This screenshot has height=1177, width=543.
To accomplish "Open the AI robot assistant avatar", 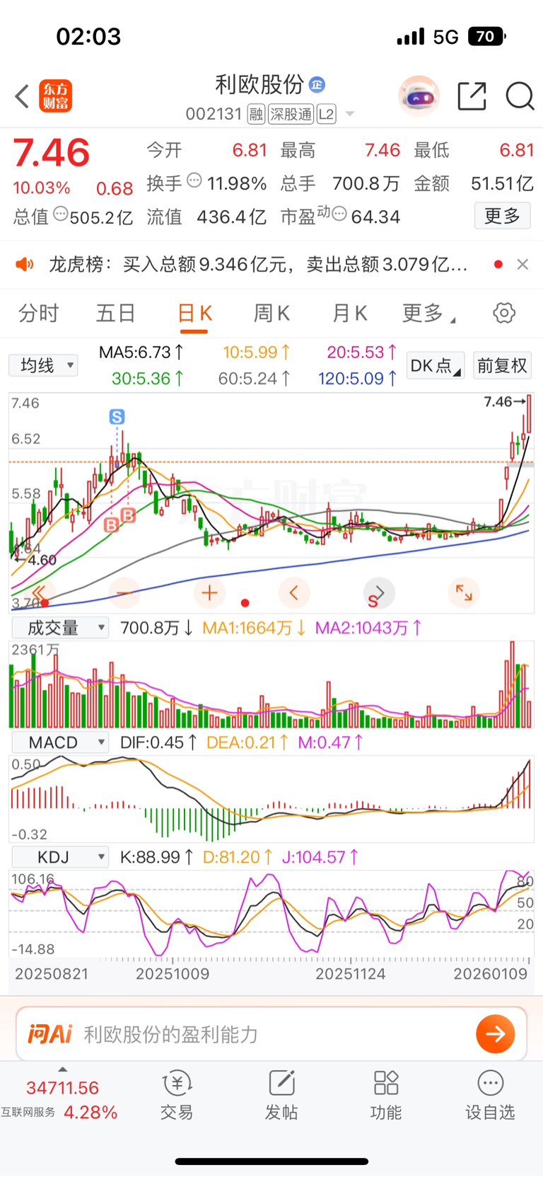I will [419, 96].
